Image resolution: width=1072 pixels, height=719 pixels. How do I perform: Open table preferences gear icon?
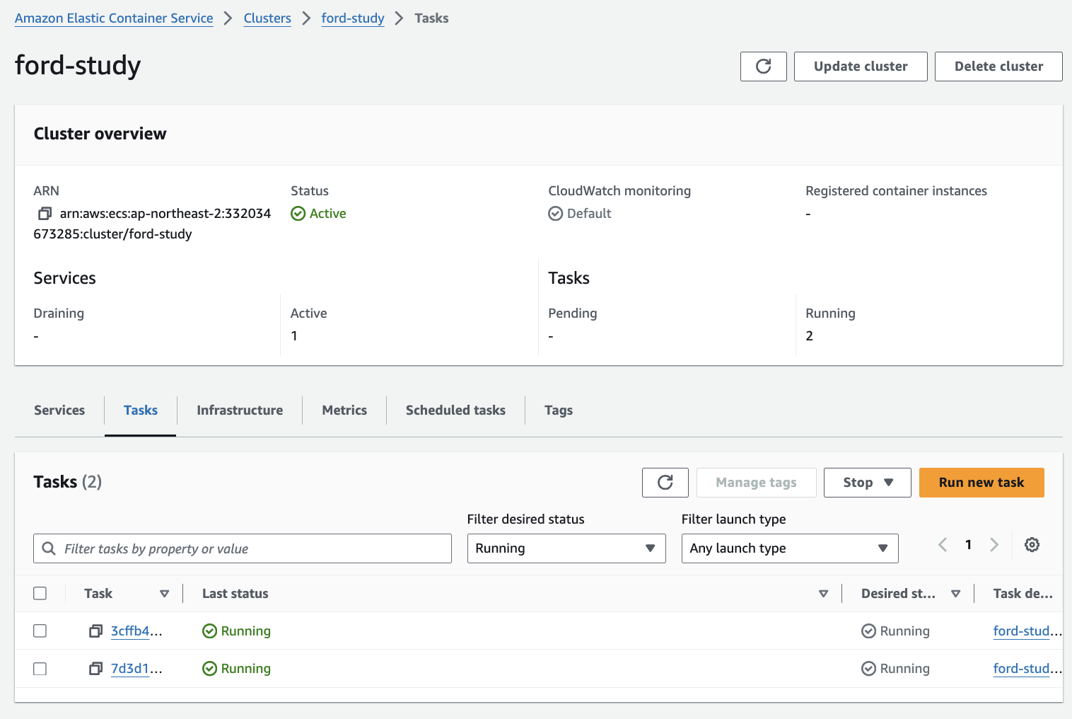point(1032,545)
